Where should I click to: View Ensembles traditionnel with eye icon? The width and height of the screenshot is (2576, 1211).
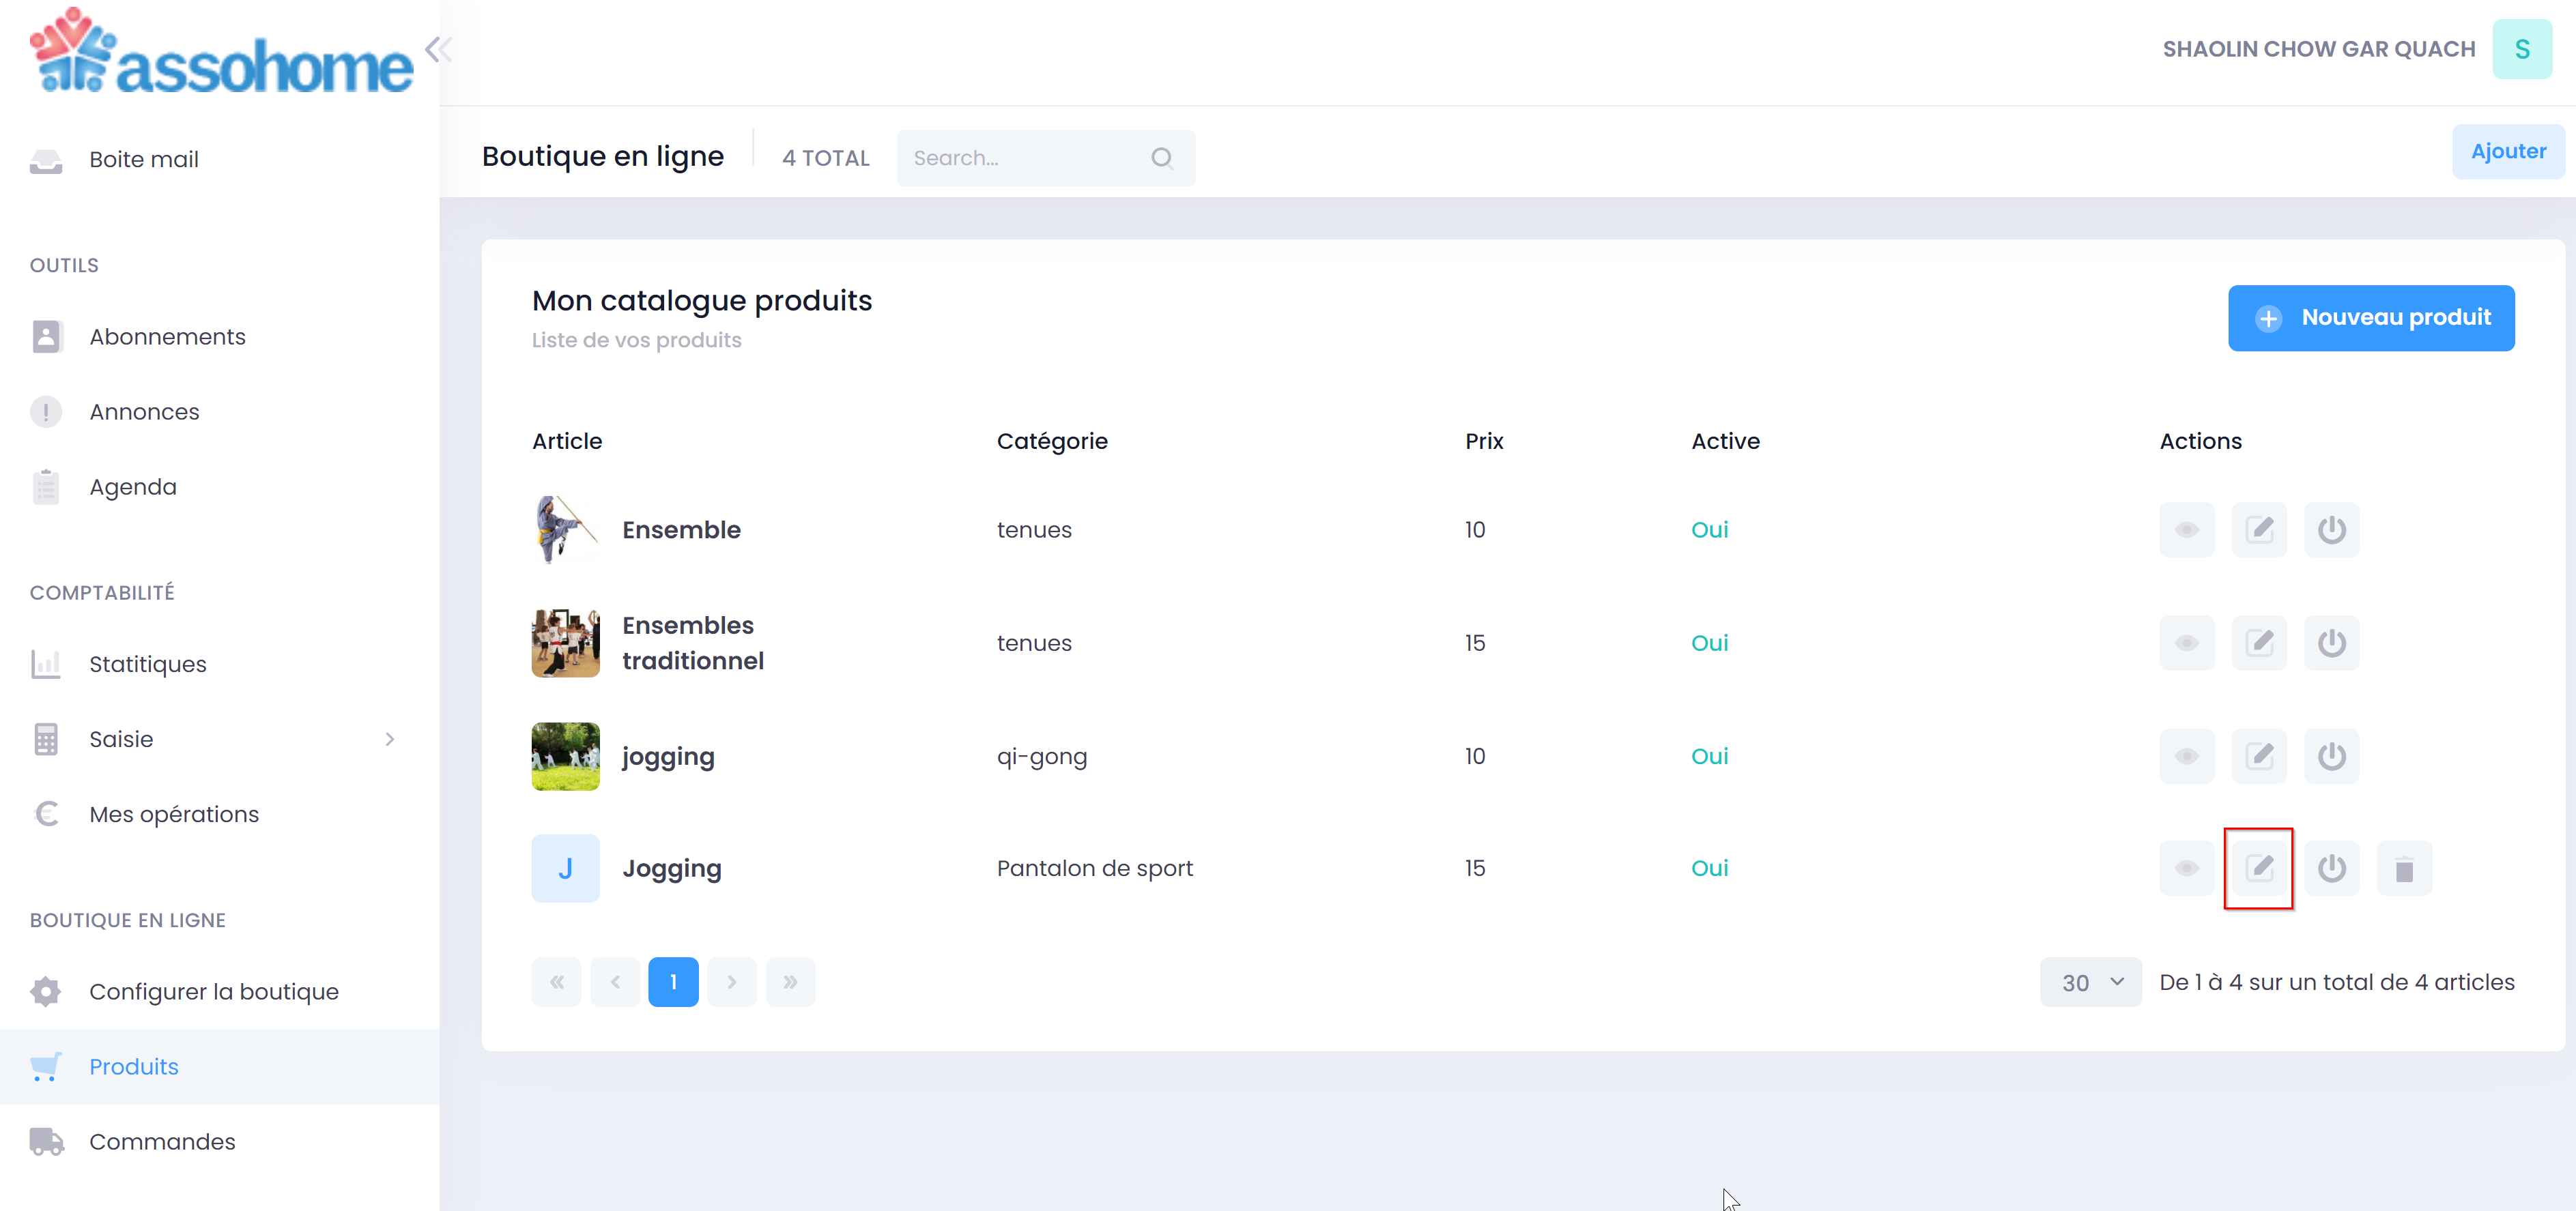pos(2186,643)
